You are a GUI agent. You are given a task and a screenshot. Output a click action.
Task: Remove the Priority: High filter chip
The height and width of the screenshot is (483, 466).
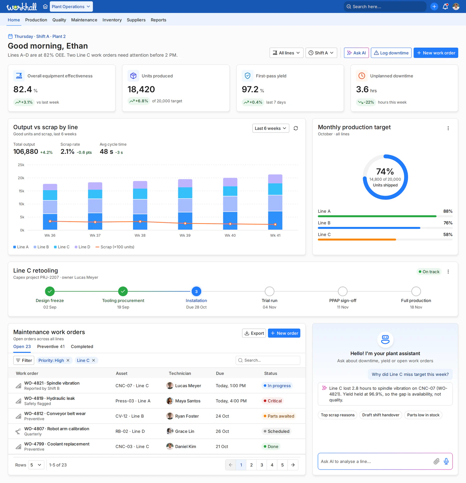[x=68, y=360]
